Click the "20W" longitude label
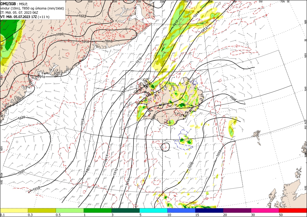 pyautogui.click(x=162, y=1)
